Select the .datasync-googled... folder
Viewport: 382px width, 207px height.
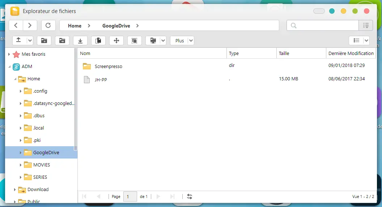tap(54, 103)
